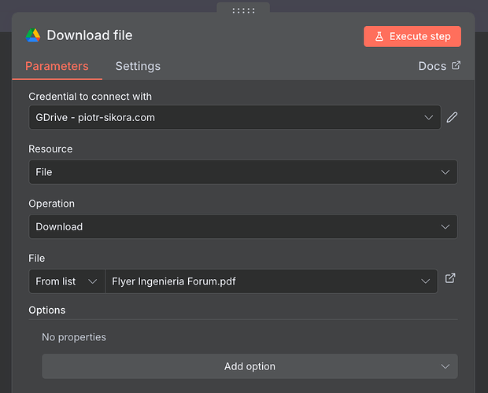Open the Operation dropdown showing Download
Viewport: 488px width, 393px height.
click(x=242, y=226)
